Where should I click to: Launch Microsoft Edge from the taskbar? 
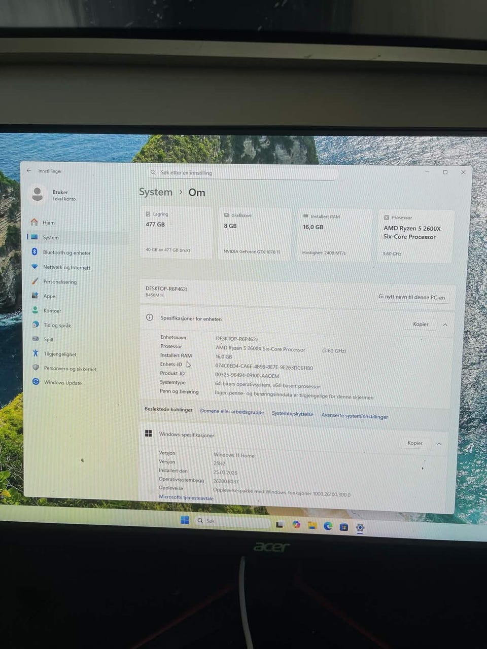328,526
